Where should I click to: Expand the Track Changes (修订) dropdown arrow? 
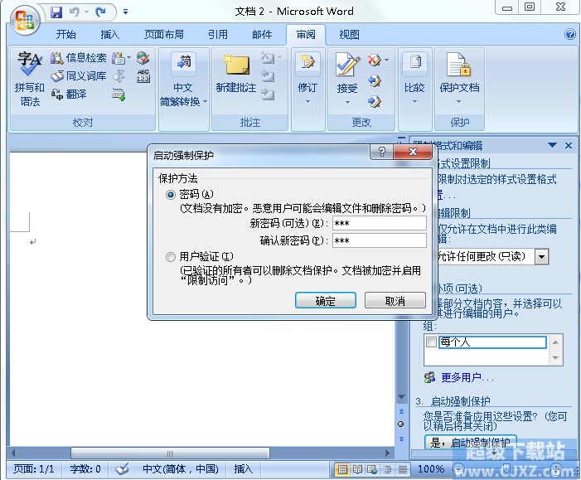coord(307,102)
